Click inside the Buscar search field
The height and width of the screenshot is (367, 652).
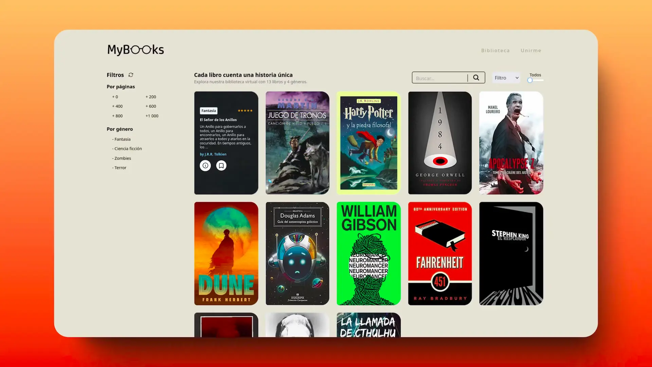pos(438,78)
